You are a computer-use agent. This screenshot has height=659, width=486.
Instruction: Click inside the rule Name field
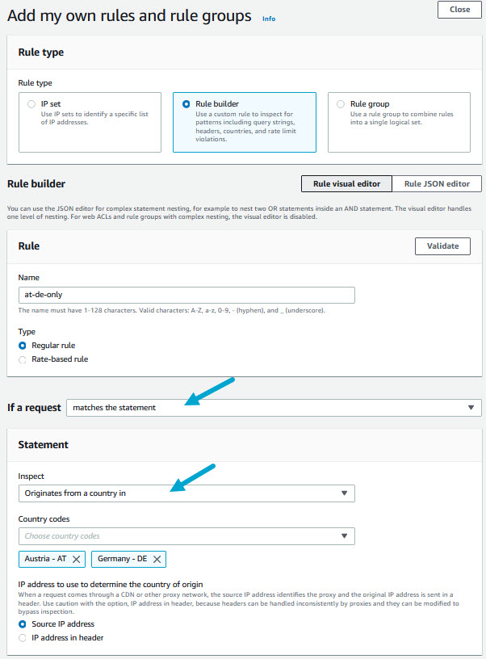pyautogui.click(x=186, y=295)
